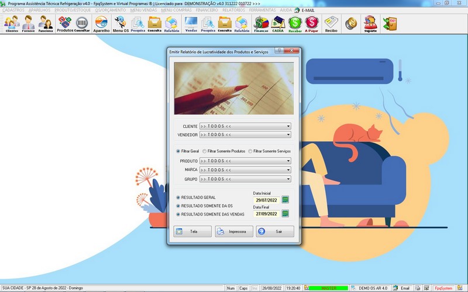Click the green Receber dollar icon

coord(295,24)
